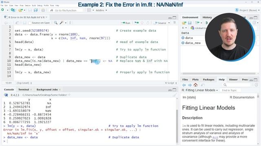Viewport: 261px width, 146px height.
Task: Select the R Error in lm fit script tab
Action: click(26, 17)
